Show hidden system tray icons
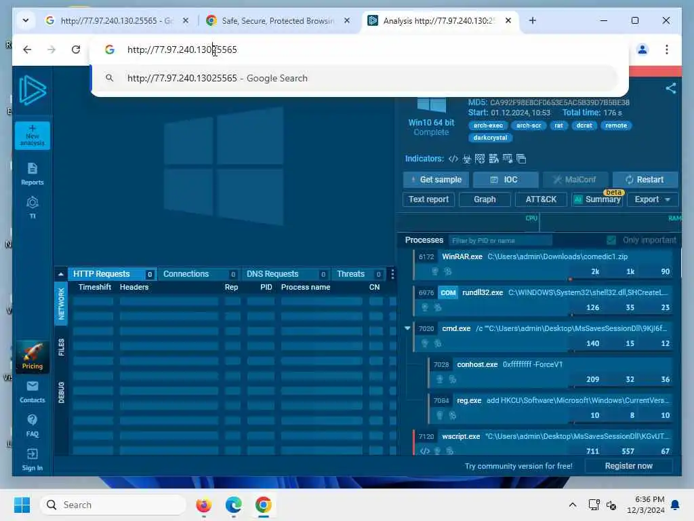The height and width of the screenshot is (521, 694). coord(572,505)
